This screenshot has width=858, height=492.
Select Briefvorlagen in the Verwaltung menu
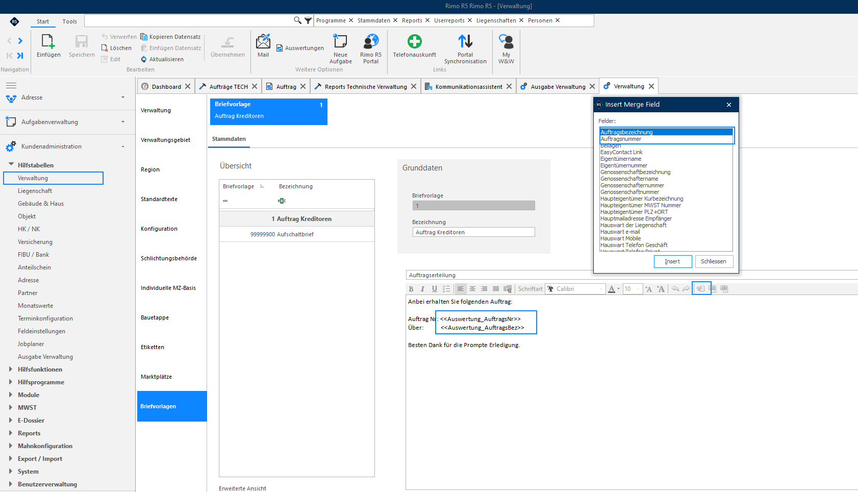pos(172,406)
